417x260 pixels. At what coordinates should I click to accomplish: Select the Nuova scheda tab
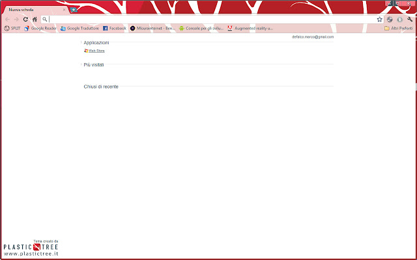click(x=35, y=10)
